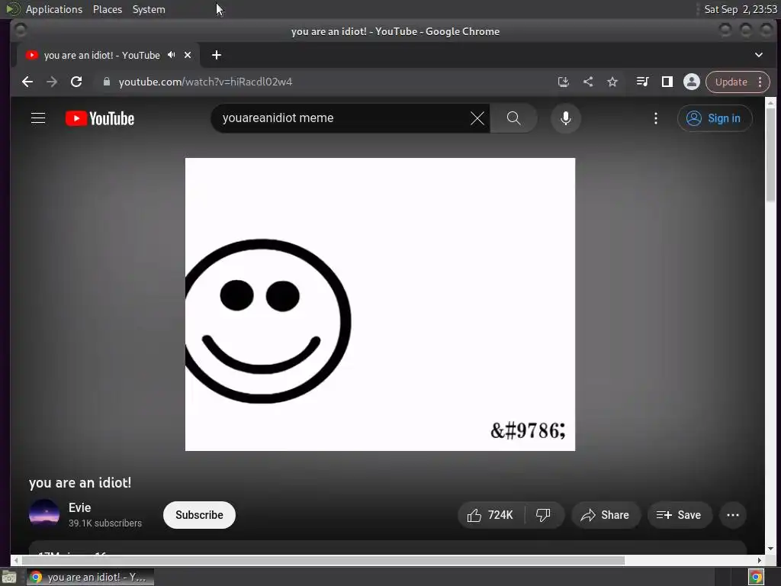Open Chrome profile avatar

tap(691, 82)
